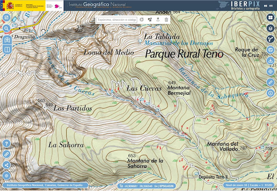Screen dimensions: 277x191
Task: Click the information 'i' button
Action: click(270, 93)
